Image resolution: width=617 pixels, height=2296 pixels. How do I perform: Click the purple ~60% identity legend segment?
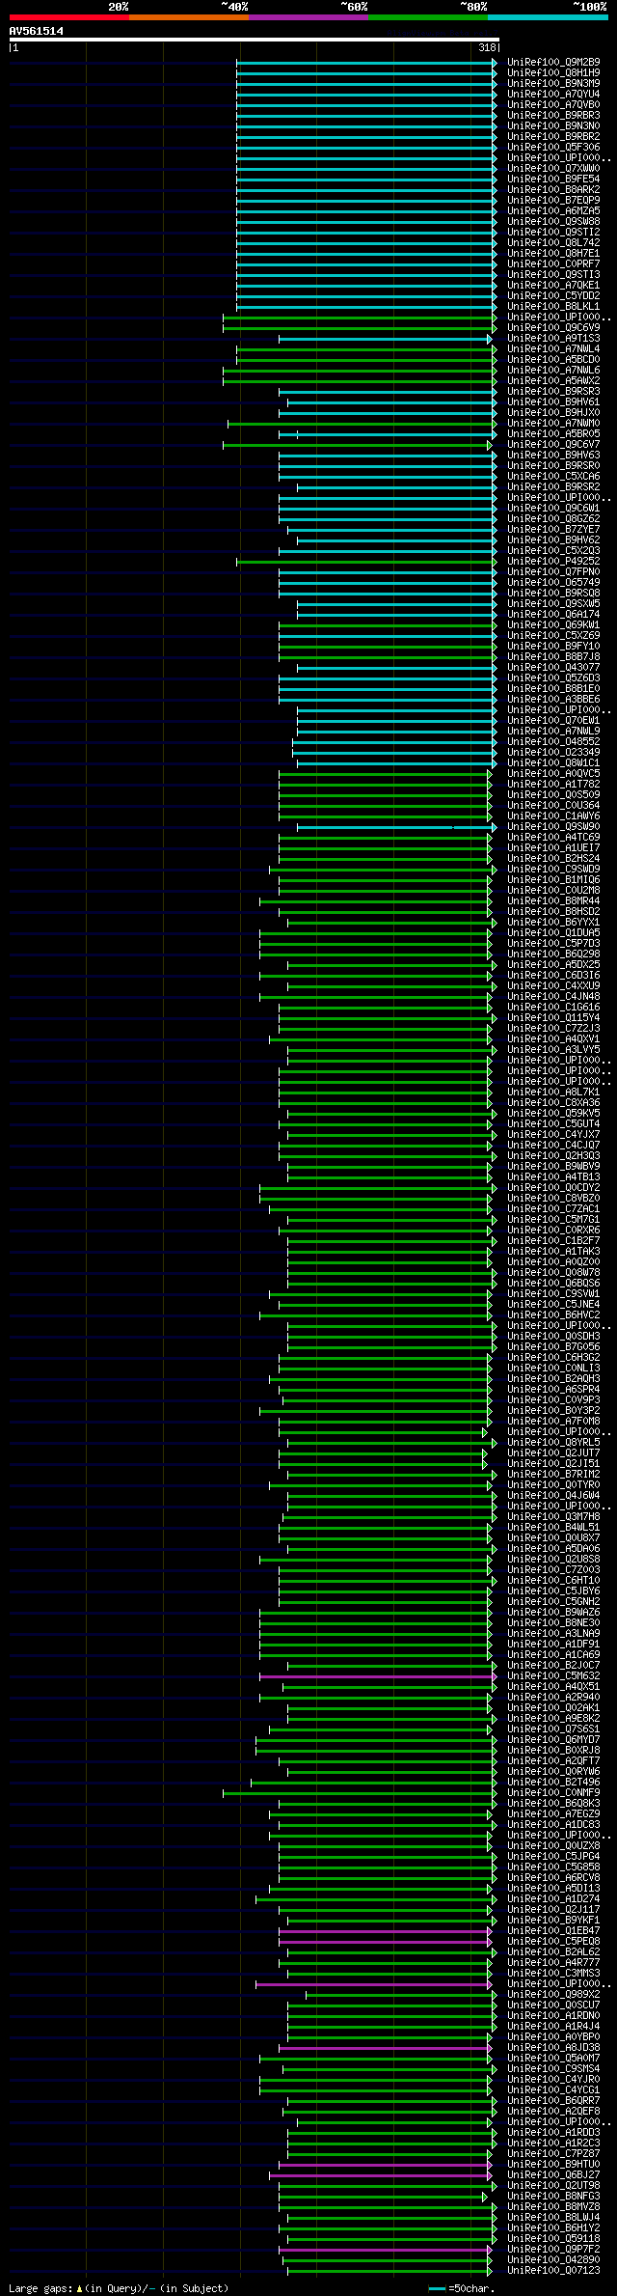click(308, 17)
